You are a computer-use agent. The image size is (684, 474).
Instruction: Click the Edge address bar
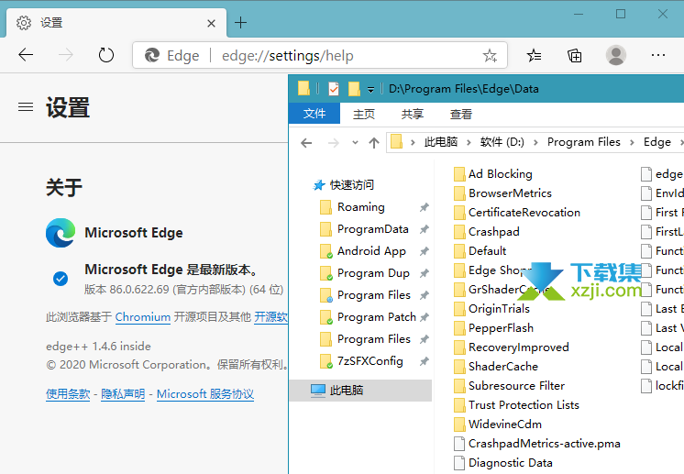click(x=320, y=55)
